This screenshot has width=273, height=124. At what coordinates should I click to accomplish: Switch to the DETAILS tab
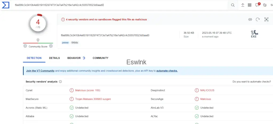[54, 58]
